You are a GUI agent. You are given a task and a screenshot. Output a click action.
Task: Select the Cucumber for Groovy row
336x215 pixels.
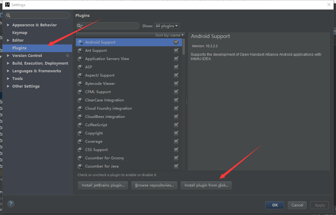click(x=129, y=158)
